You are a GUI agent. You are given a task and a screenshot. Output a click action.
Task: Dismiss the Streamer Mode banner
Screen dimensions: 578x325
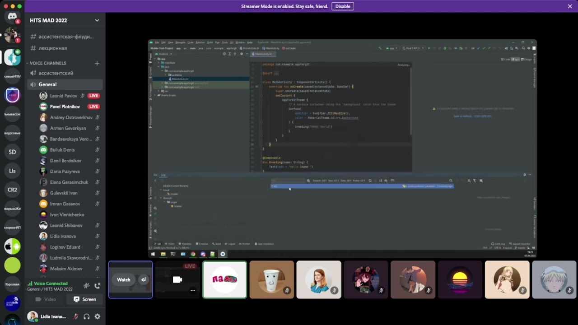pyautogui.click(x=570, y=6)
